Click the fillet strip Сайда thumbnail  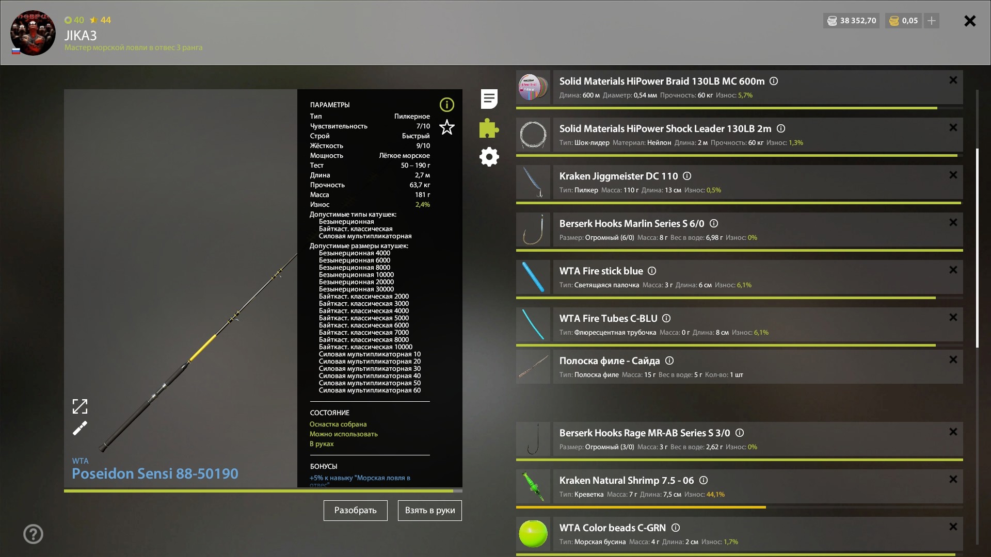(533, 367)
